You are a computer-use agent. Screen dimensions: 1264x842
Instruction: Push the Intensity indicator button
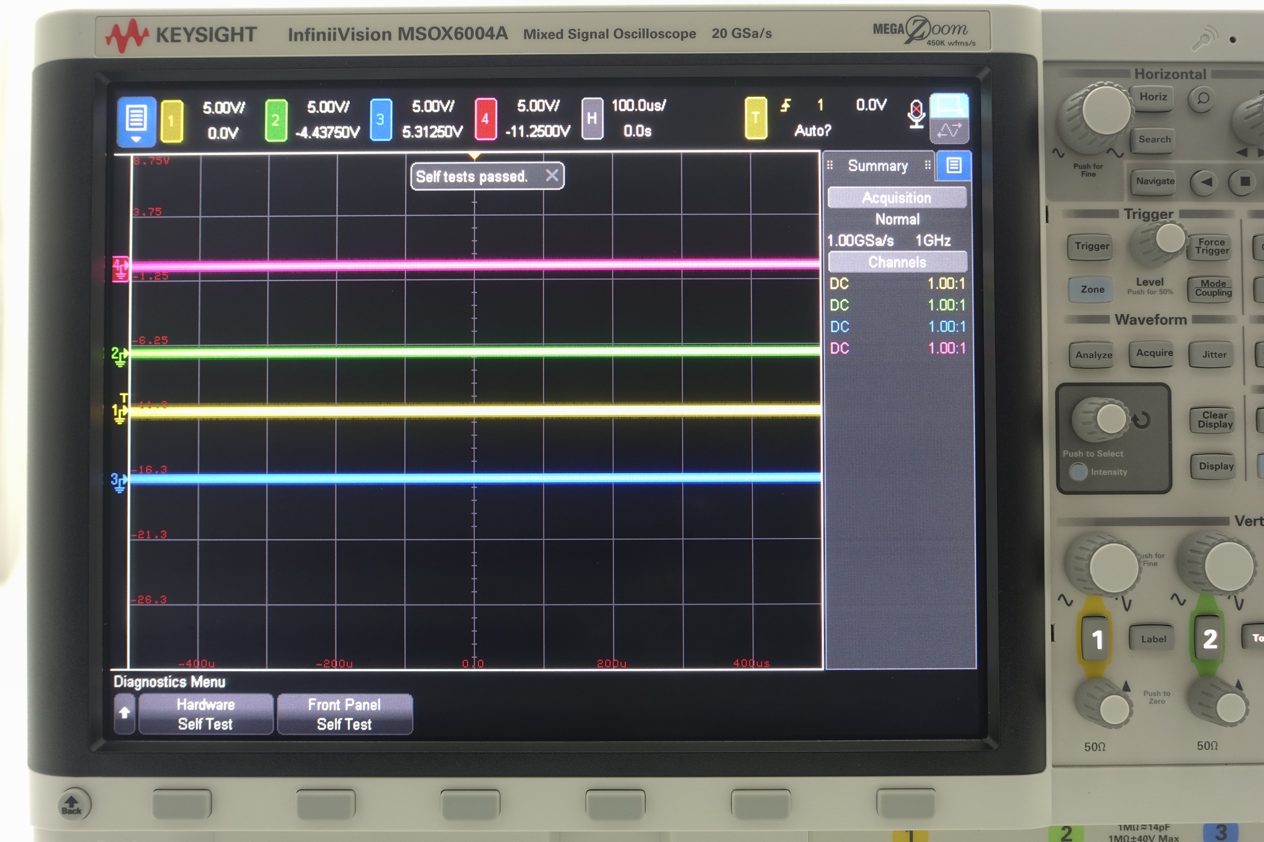pos(1078,472)
